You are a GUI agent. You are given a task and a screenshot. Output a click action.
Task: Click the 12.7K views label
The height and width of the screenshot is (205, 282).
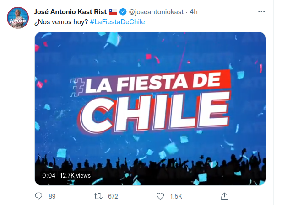tap(75, 175)
